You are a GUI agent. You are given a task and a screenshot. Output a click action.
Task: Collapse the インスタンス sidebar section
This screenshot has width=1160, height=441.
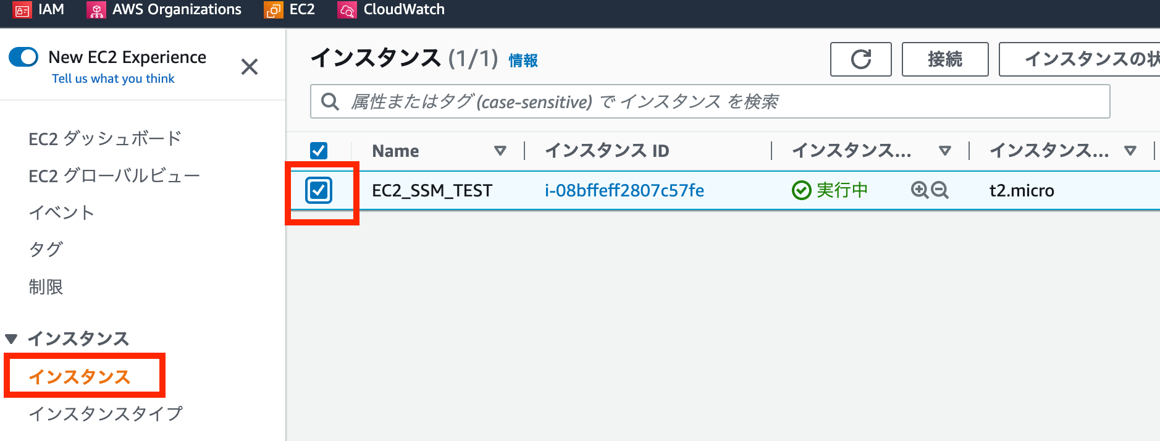[x=11, y=338]
